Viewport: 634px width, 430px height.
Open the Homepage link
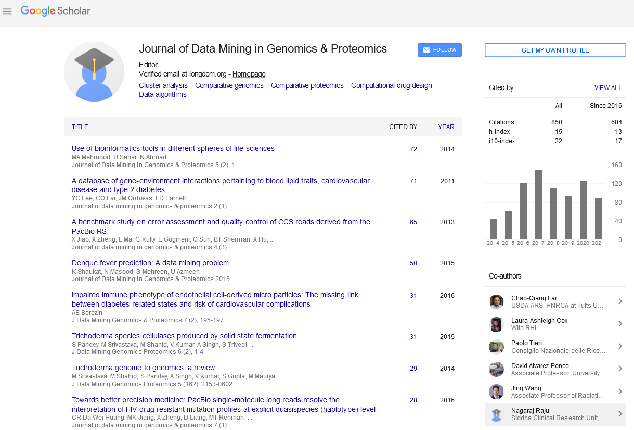249,74
